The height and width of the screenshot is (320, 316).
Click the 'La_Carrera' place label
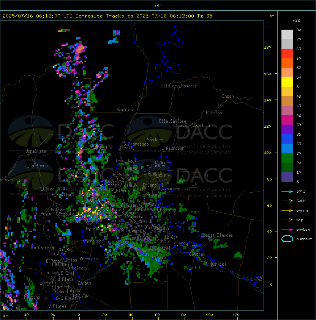coord(43,247)
